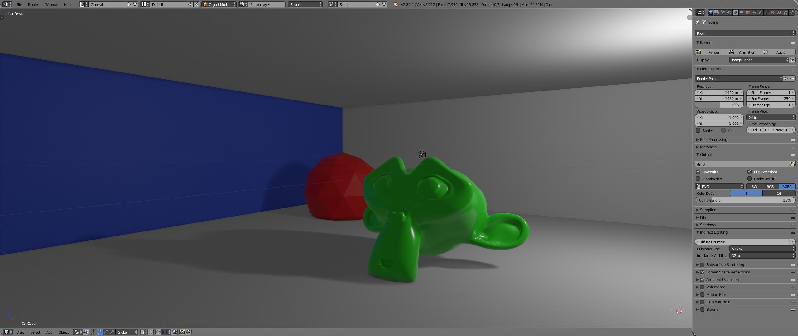Toggle the Overwrite checkbox
The image size is (798, 336).
698,172
